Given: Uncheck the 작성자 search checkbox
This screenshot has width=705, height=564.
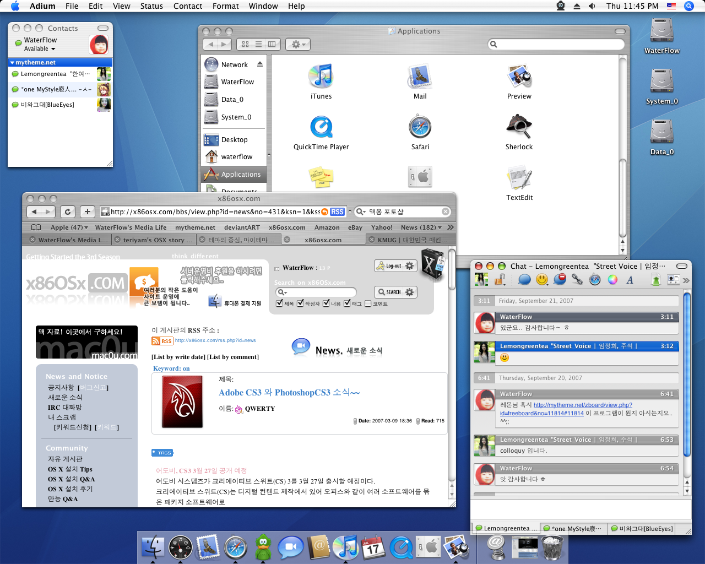Looking at the screenshot, I should tap(300, 303).
